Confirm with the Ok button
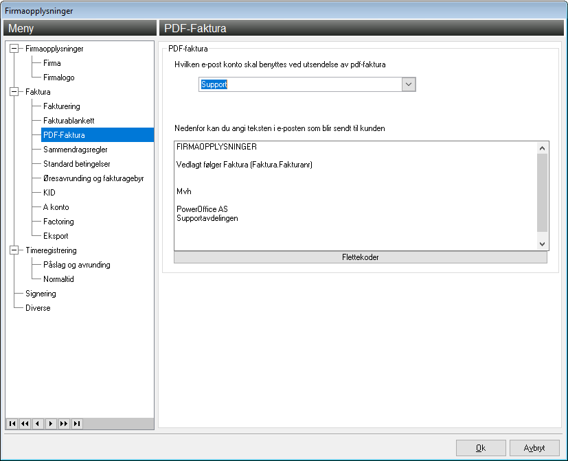This screenshot has width=568, height=461. click(x=481, y=448)
